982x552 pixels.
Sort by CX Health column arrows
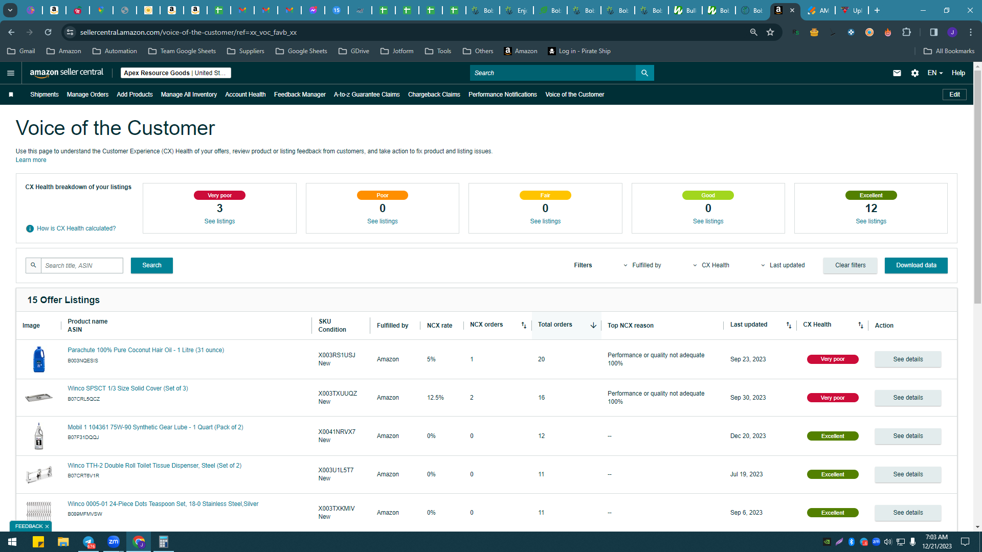coord(861,325)
